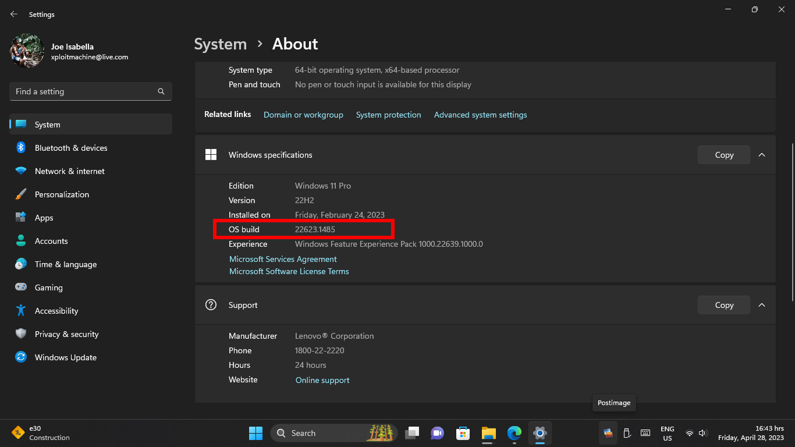Copy the Support information
Viewport: 795px width, 447px height.
(x=724, y=305)
